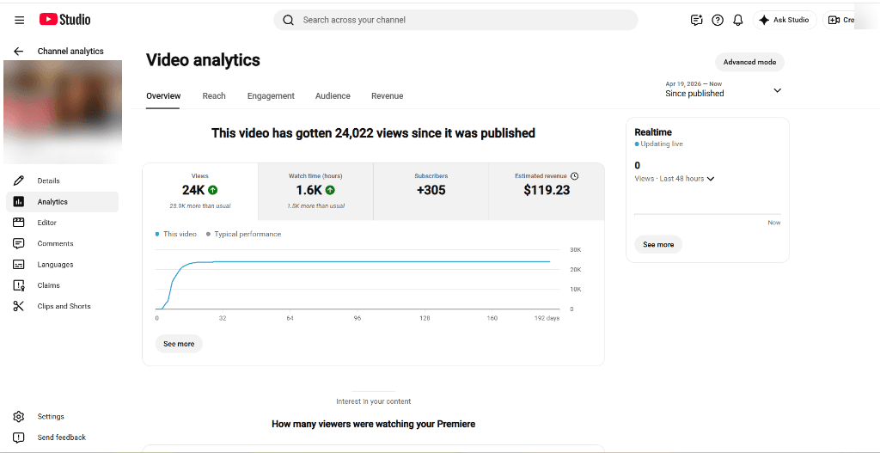Switch to the Audience tab
Screen dimensions: 880x453
coord(333,96)
